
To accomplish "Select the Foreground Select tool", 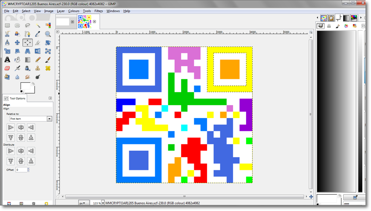I will [17, 34].
